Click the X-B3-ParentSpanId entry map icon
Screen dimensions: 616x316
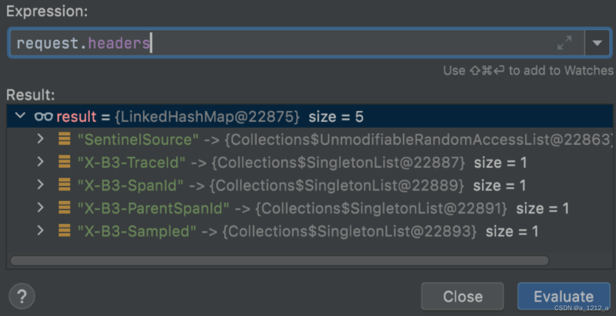[64, 208]
